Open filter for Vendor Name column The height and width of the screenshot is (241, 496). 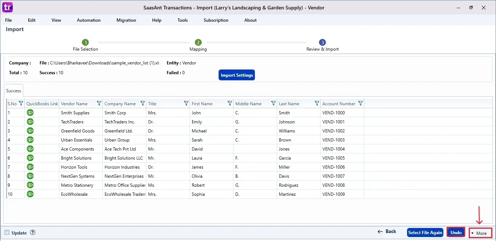(x=99, y=103)
